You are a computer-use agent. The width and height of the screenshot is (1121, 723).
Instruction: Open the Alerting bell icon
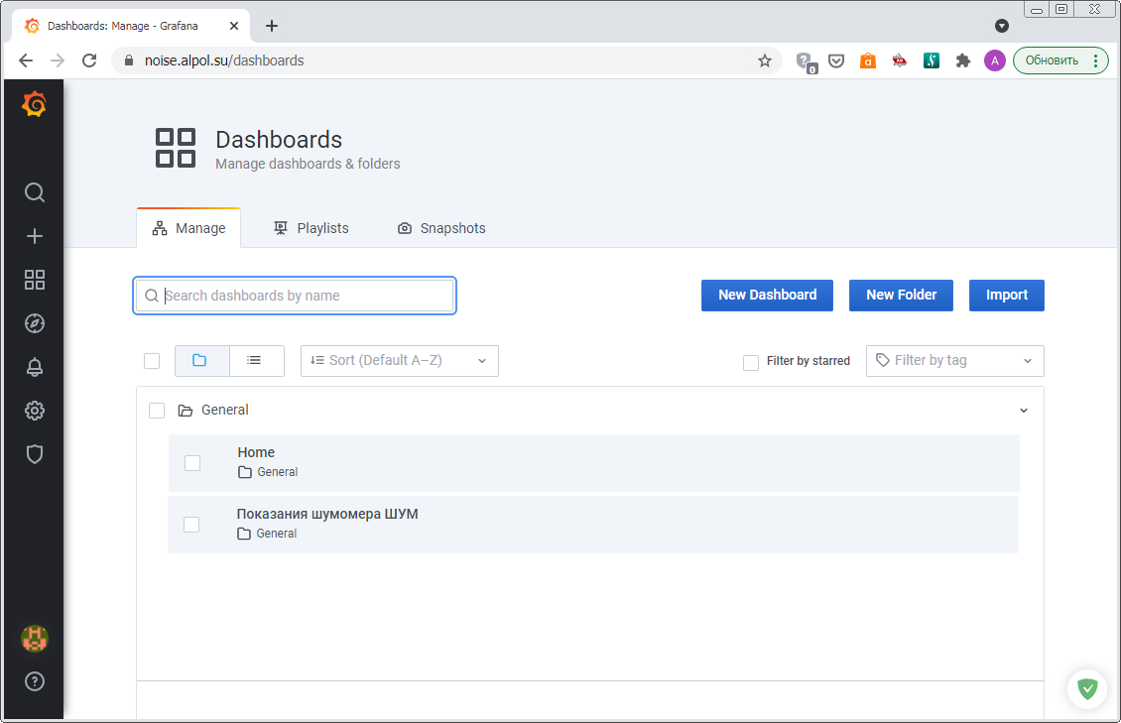pyautogui.click(x=34, y=367)
